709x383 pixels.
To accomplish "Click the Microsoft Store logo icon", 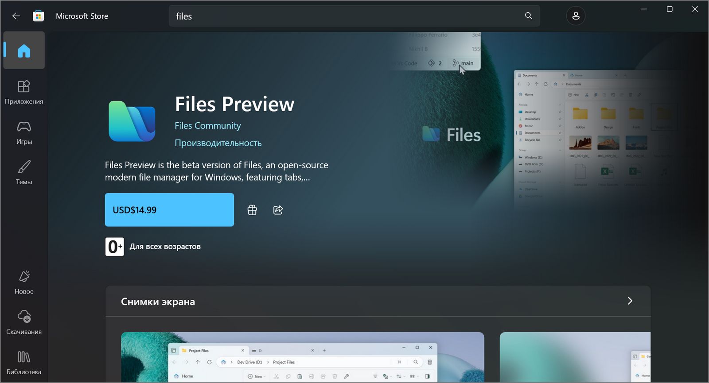I will click(x=39, y=16).
